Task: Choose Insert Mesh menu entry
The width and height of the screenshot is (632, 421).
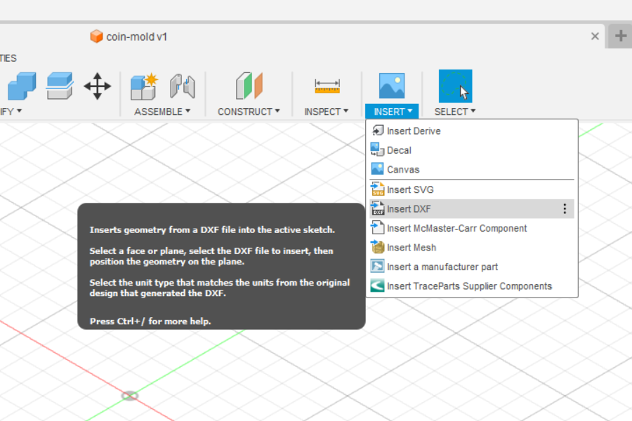Action: (x=472, y=248)
